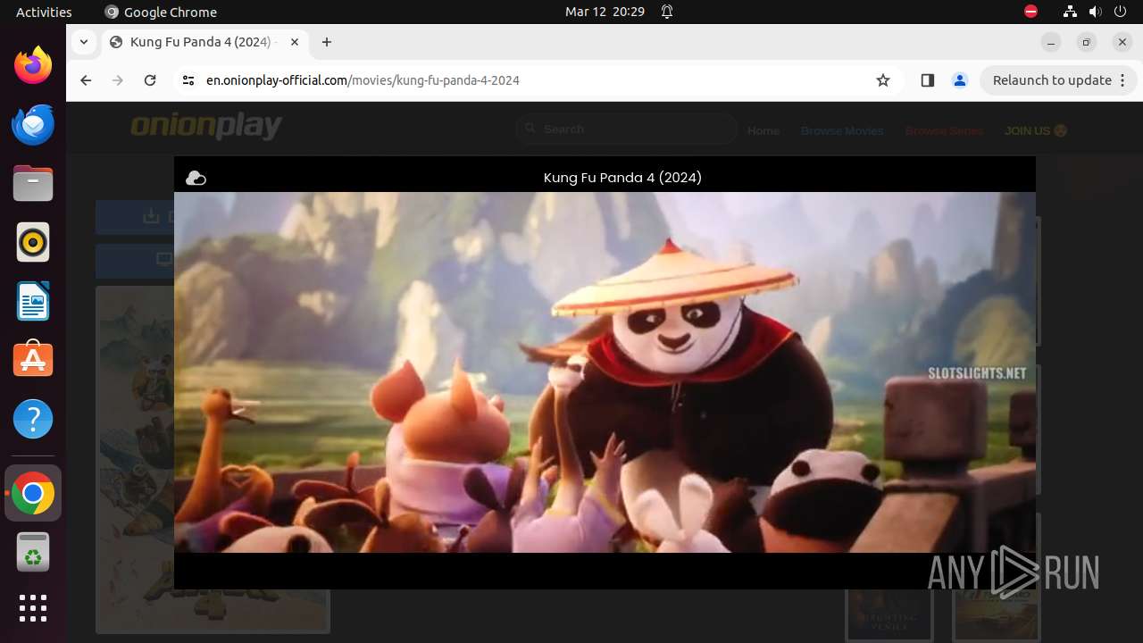Click Relaunch to update button
The image size is (1143, 643).
[1052, 80]
